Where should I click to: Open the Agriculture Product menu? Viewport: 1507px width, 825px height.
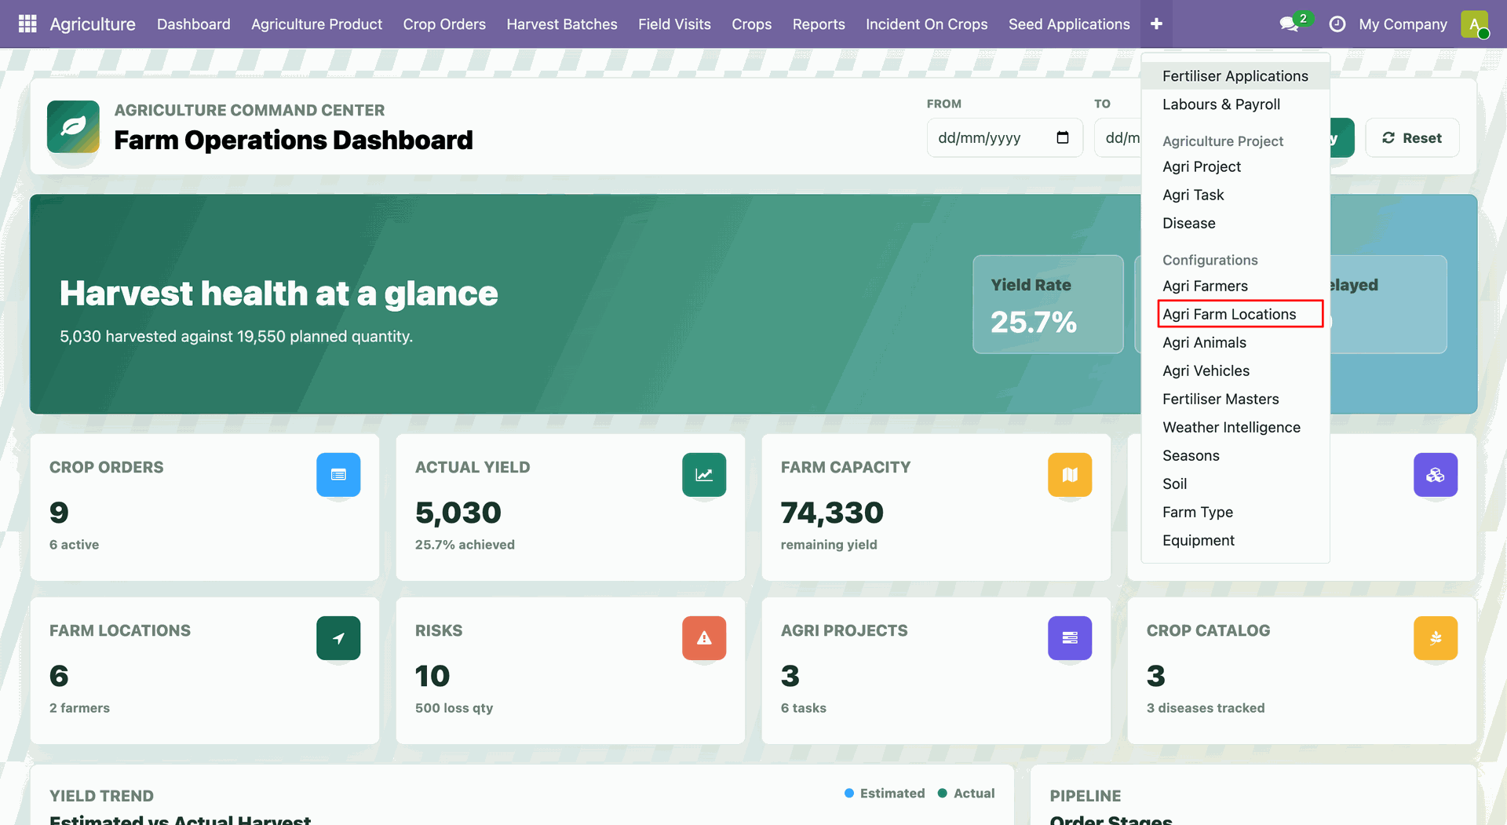pos(317,24)
